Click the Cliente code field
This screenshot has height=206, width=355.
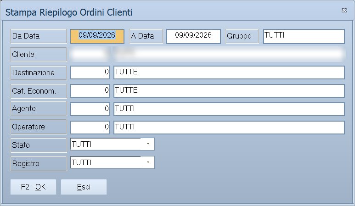point(90,54)
